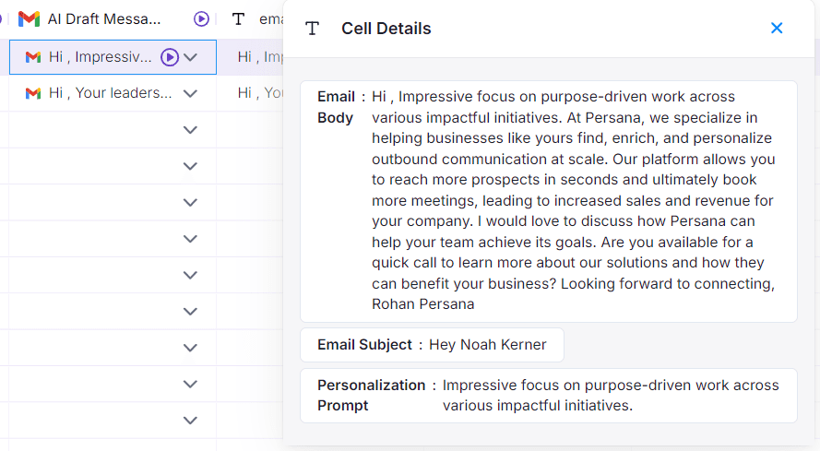Select the 'Hi , Your leaders...' draft message cell
The image size is (820, 451).
click(x=113, y=93)
